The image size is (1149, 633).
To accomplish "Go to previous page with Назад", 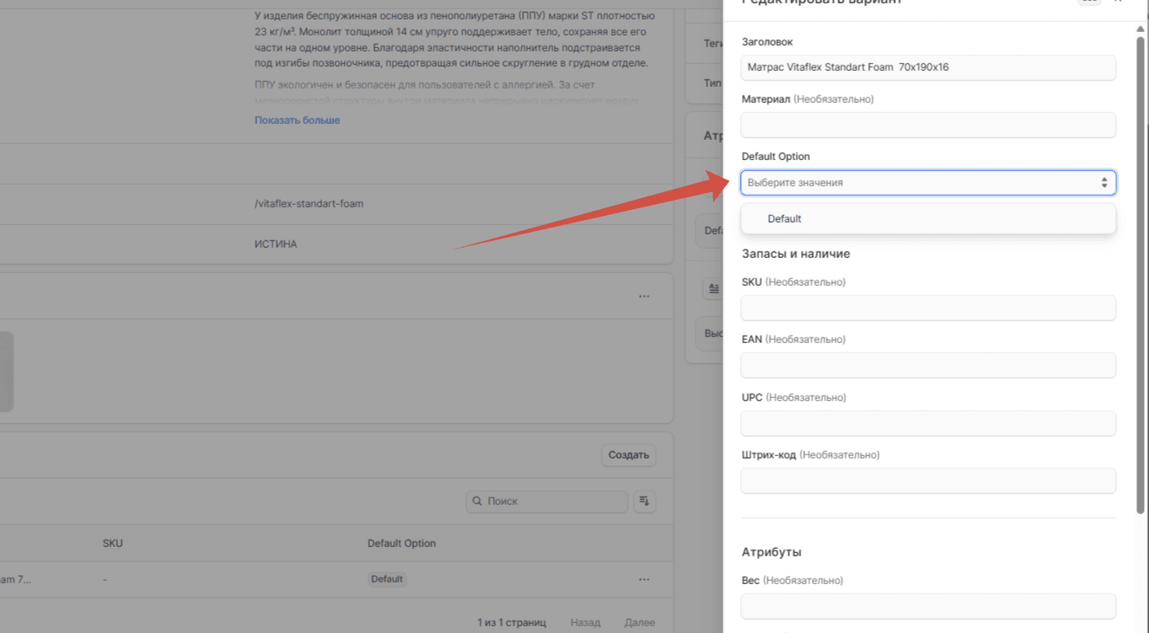I will pos(585,623).
